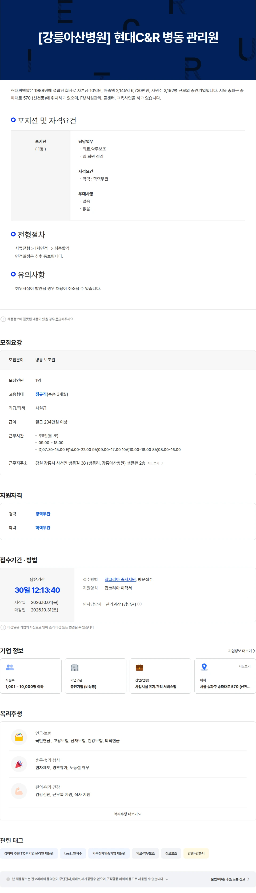Open 지도보기 in the 위치 card
The image size is (256, 893).
tap(244, 666)
